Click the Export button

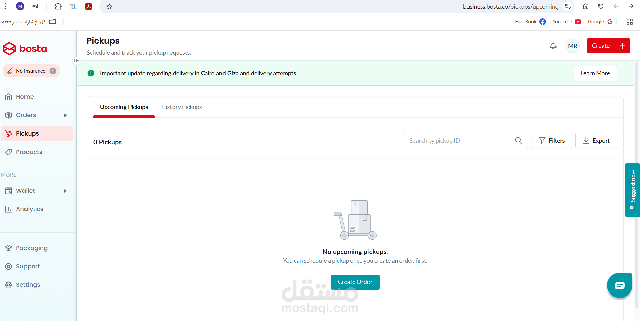(x=596, y=141)
